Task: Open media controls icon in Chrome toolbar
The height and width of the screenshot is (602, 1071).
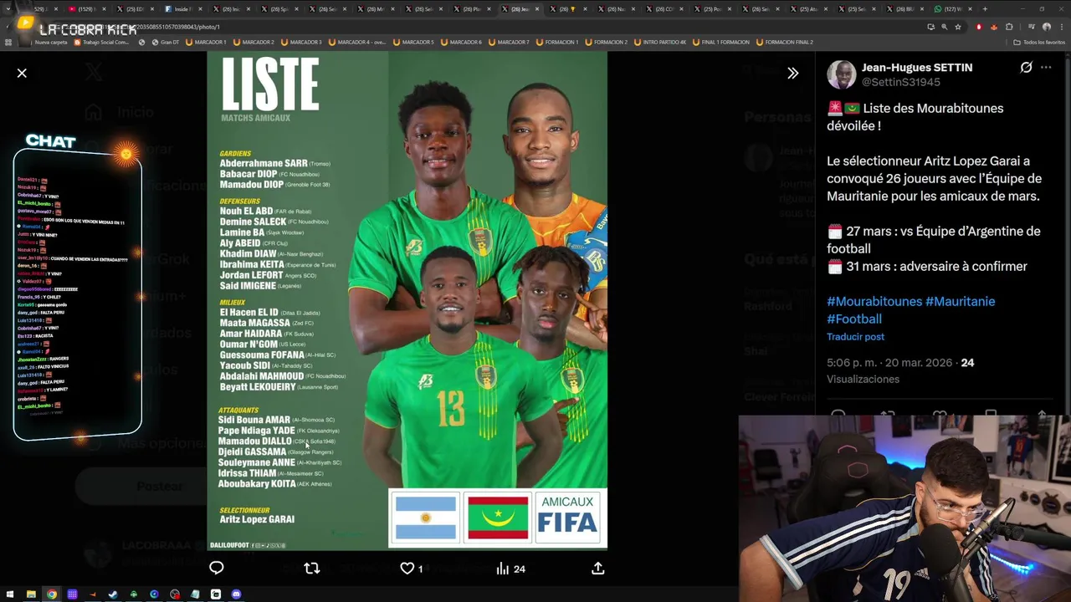Action: pyautogui.click(x=1031, y=27)
